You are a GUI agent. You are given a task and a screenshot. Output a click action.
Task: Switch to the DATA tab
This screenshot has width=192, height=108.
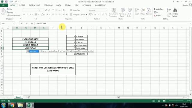point(59,5)
